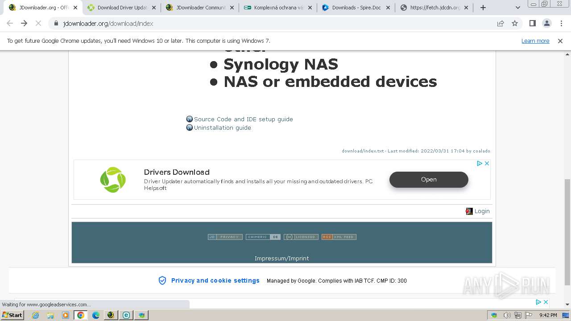Switch to the JDownloader.org tab
The image size is (571, 321).
tap(43, 8)
